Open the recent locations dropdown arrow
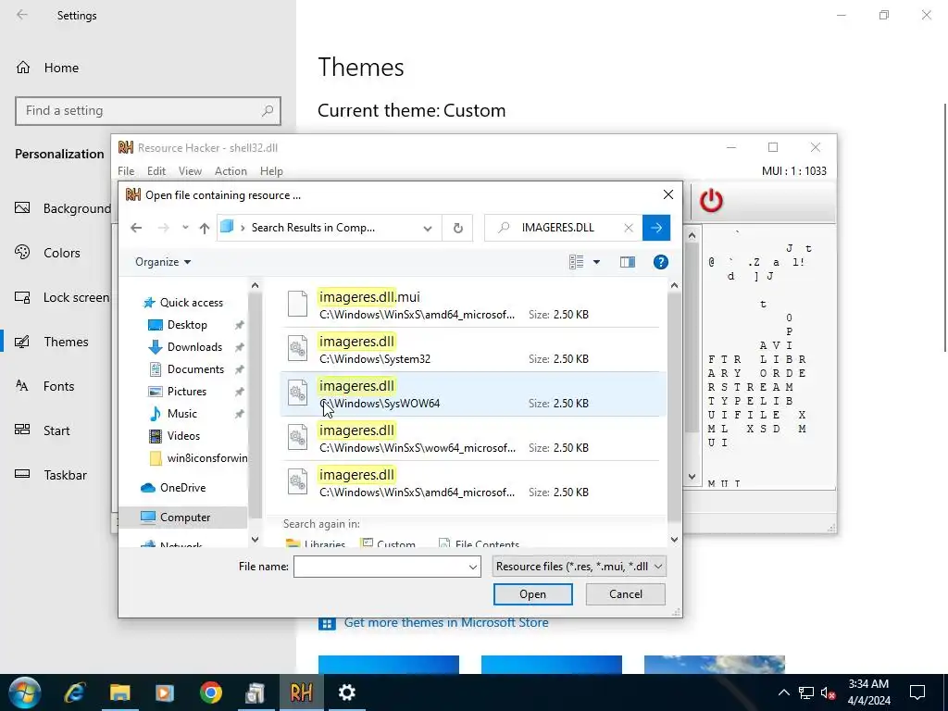 185,228
